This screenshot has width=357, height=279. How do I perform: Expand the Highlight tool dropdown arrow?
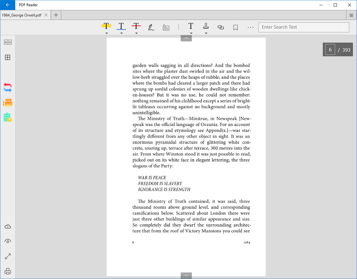(x=106, y=33)
